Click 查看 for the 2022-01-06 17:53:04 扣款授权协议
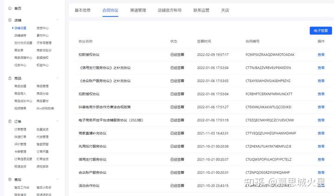 coord(321,94)
